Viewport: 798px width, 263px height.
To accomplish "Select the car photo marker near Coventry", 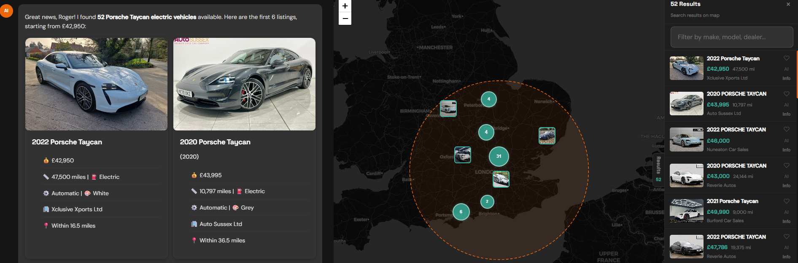I will [448, 109].
